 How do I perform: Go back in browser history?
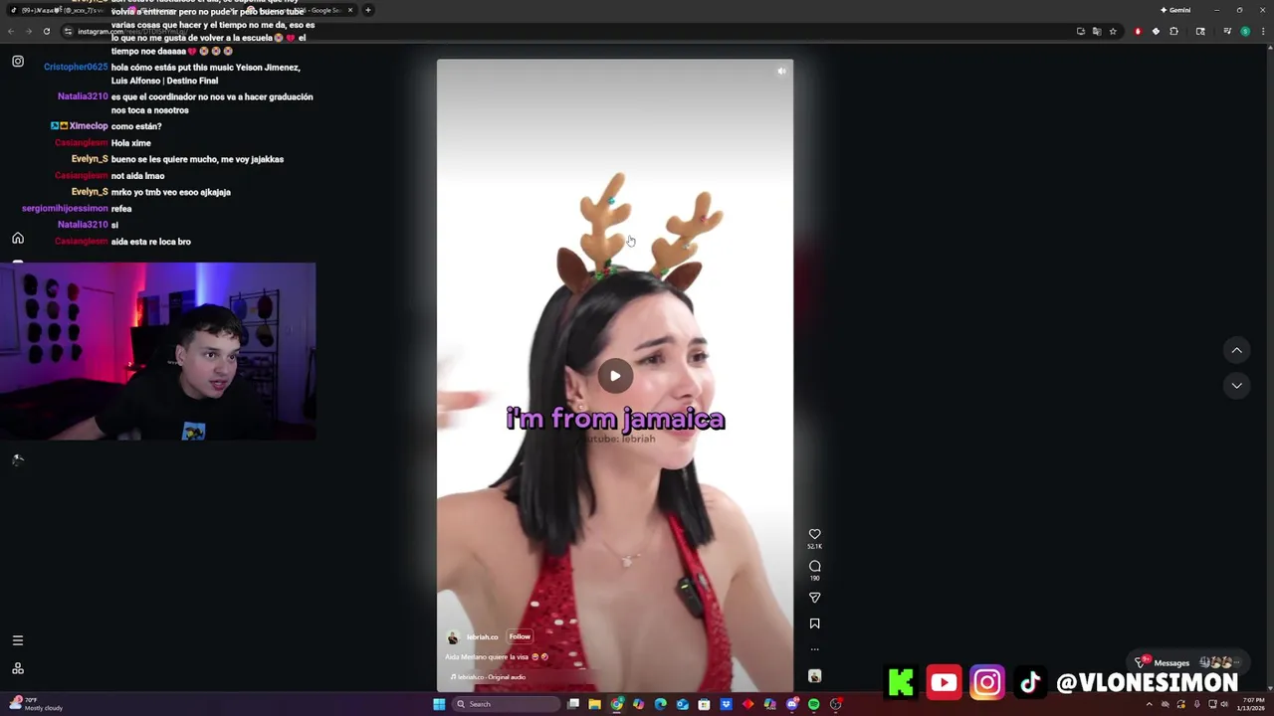(11, 31)
